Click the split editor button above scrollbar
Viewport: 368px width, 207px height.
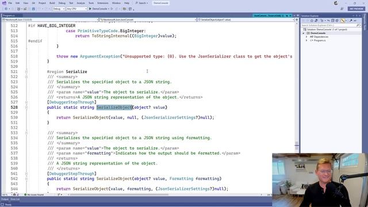tap(297, 20)
